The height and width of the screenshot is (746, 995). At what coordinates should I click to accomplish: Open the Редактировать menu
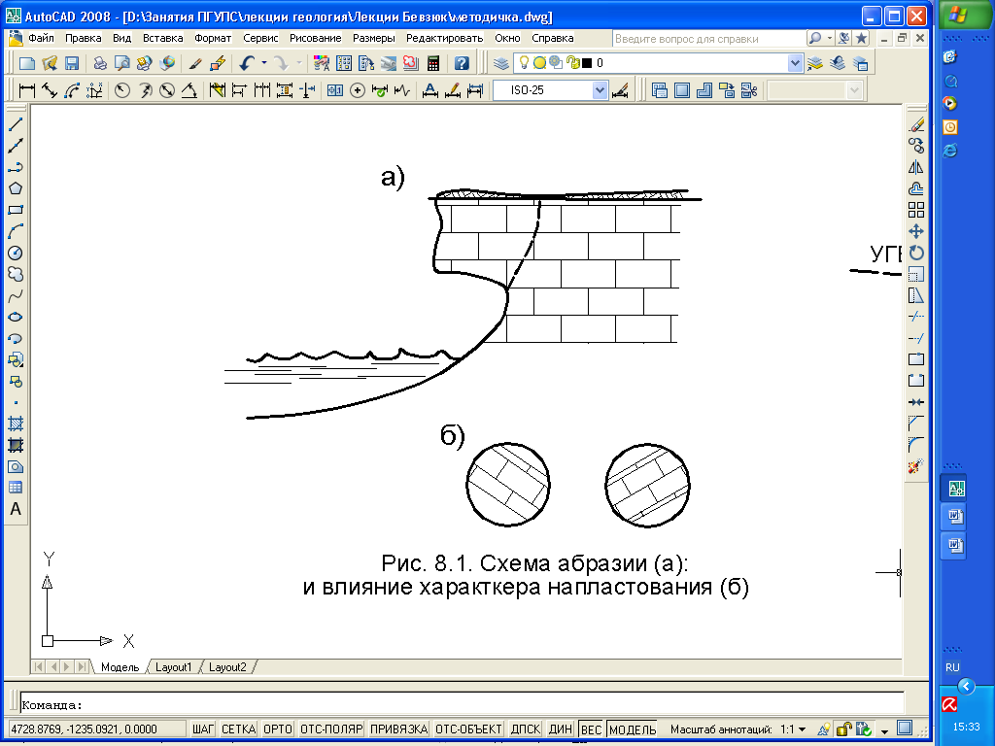444,38
